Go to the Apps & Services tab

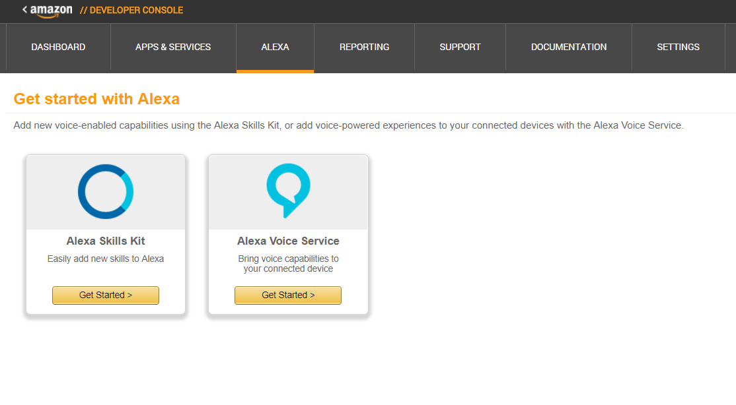pos(173,47)
